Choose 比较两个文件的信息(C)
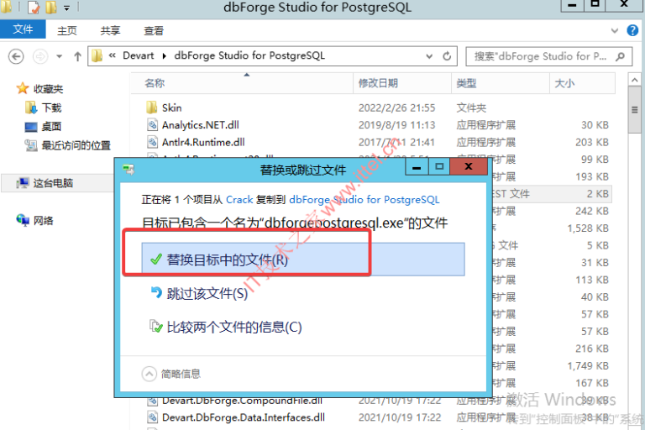The height and width of the screenshot is (430, 645). [226, 328]
